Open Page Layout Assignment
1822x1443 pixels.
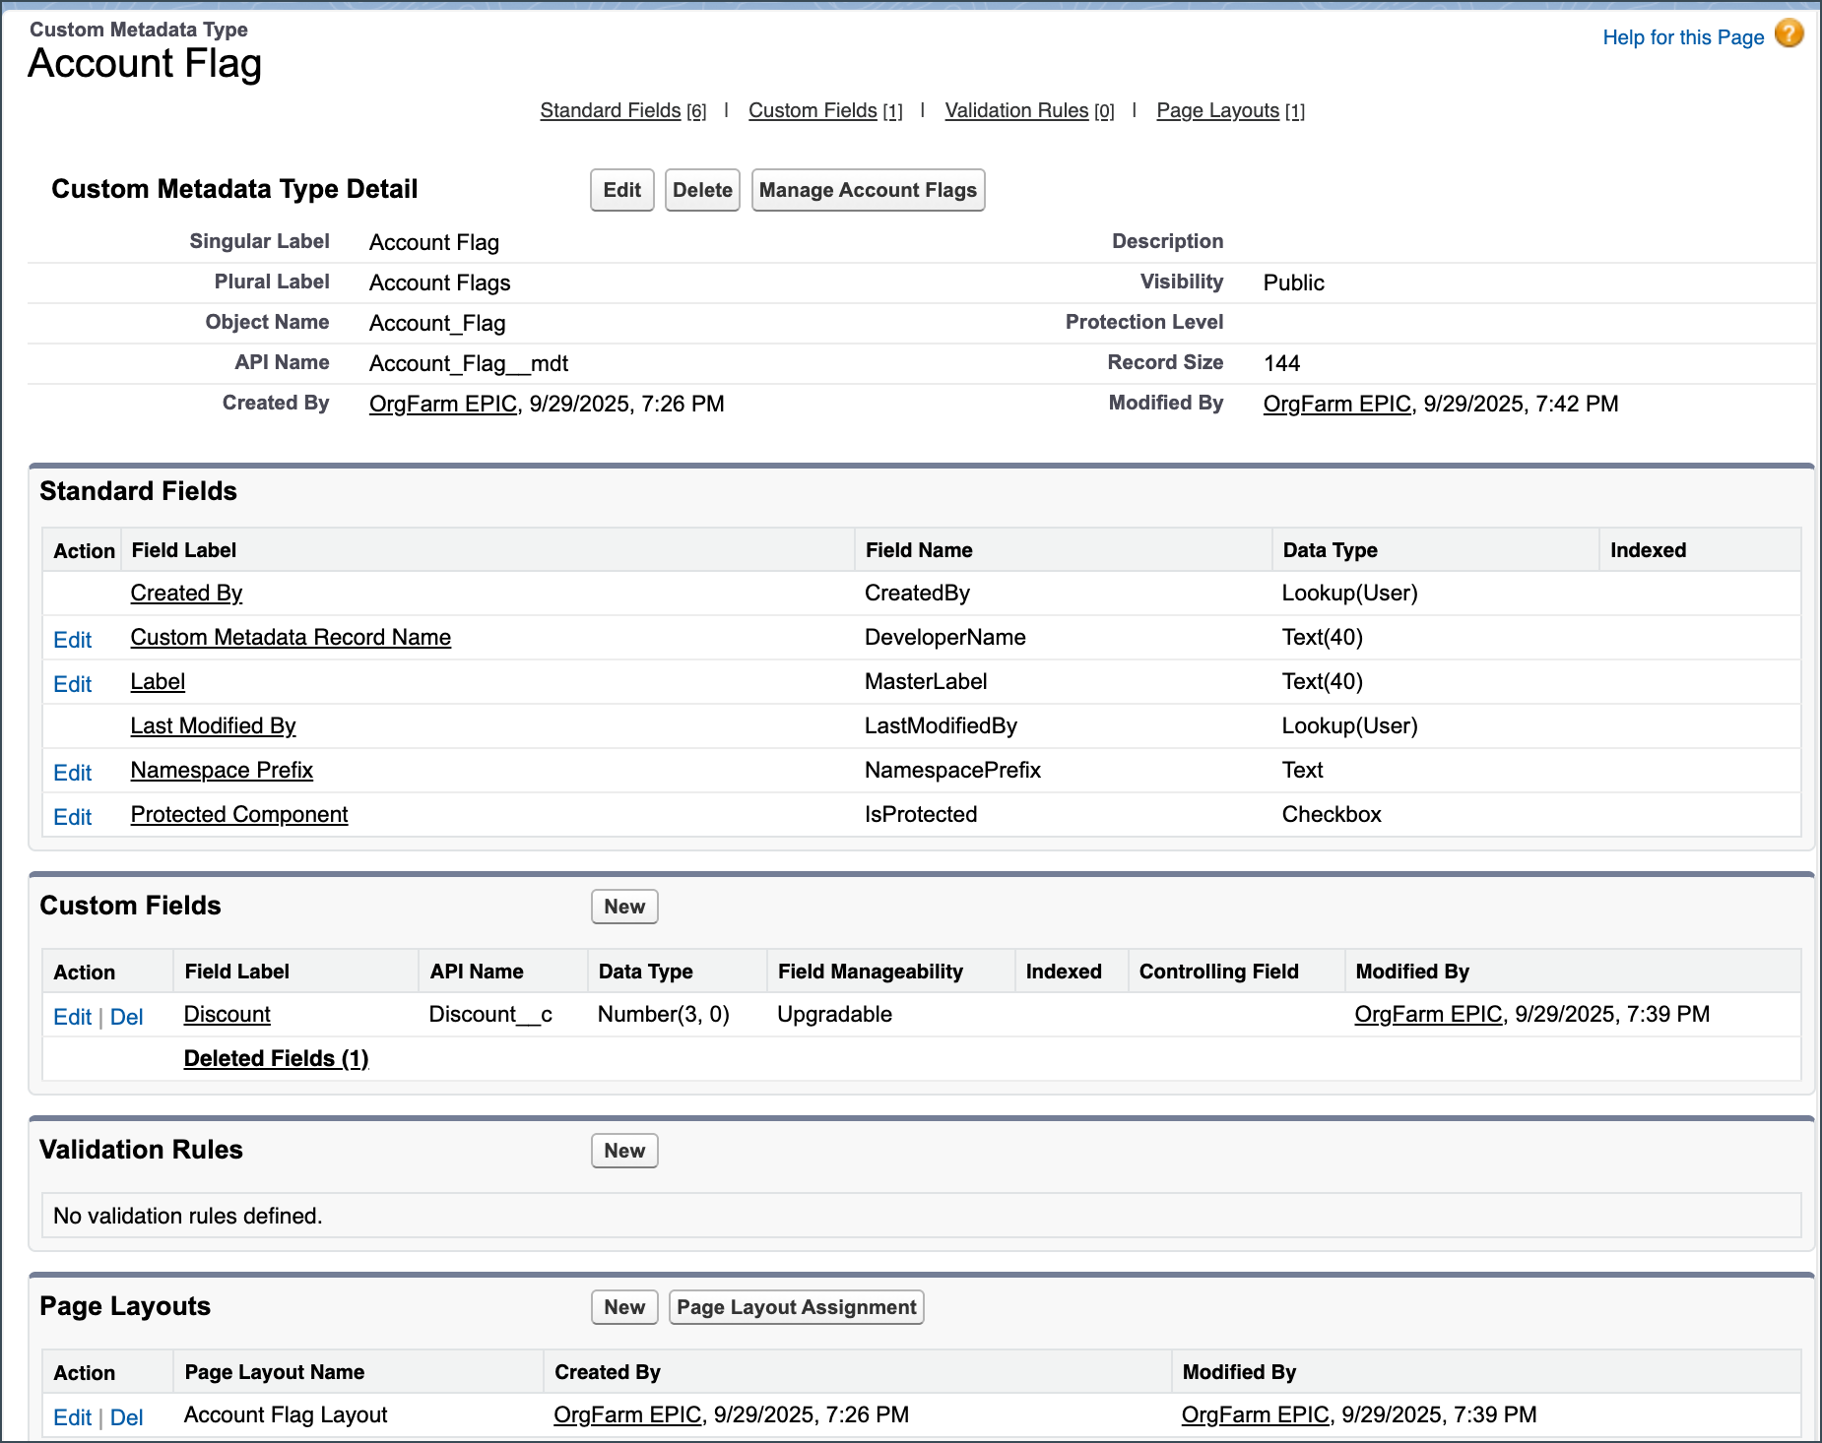pyautogui.click(x=796, y=1307)
